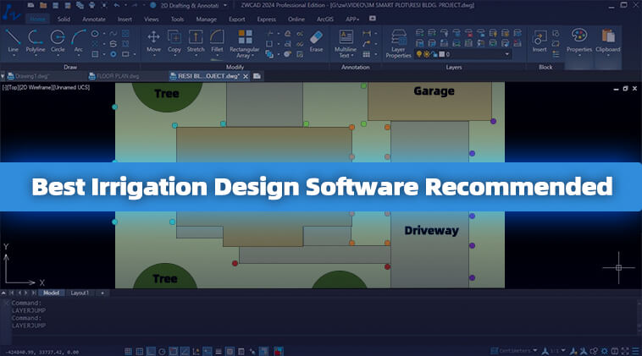Image resolution: width=642 pixels, height=356 pixels.
Task: Open the Views ribbon tab
Action: click(151, 19)
